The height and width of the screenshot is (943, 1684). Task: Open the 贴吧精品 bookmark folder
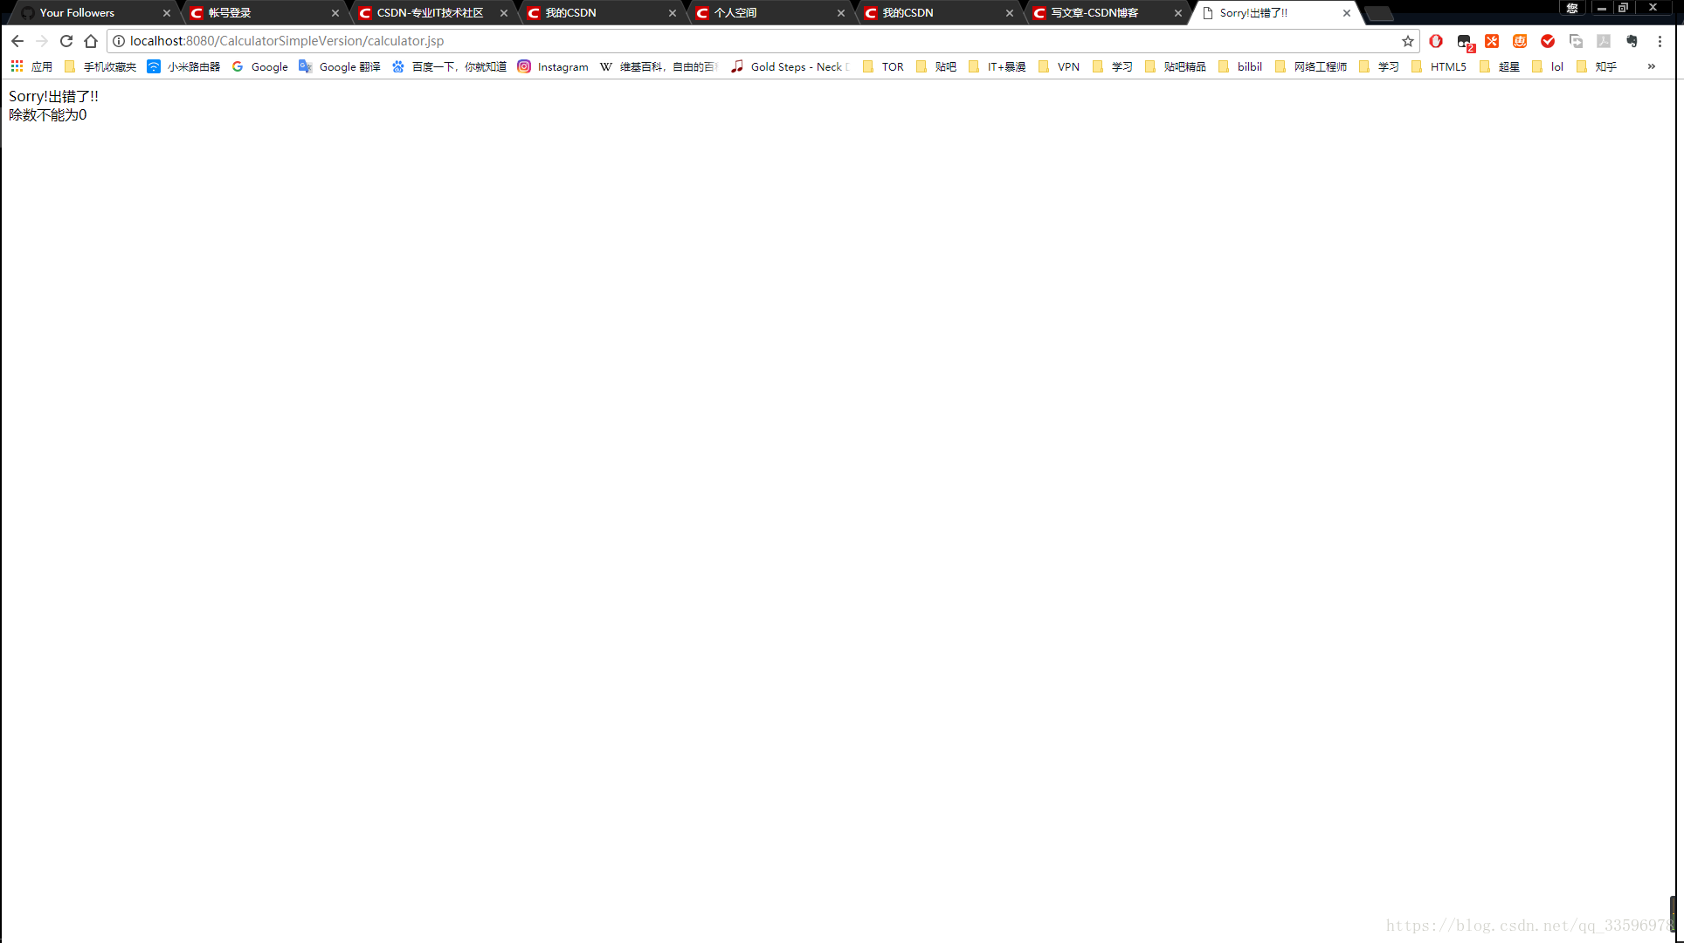pyautogui.click(x=1175, y=66)
